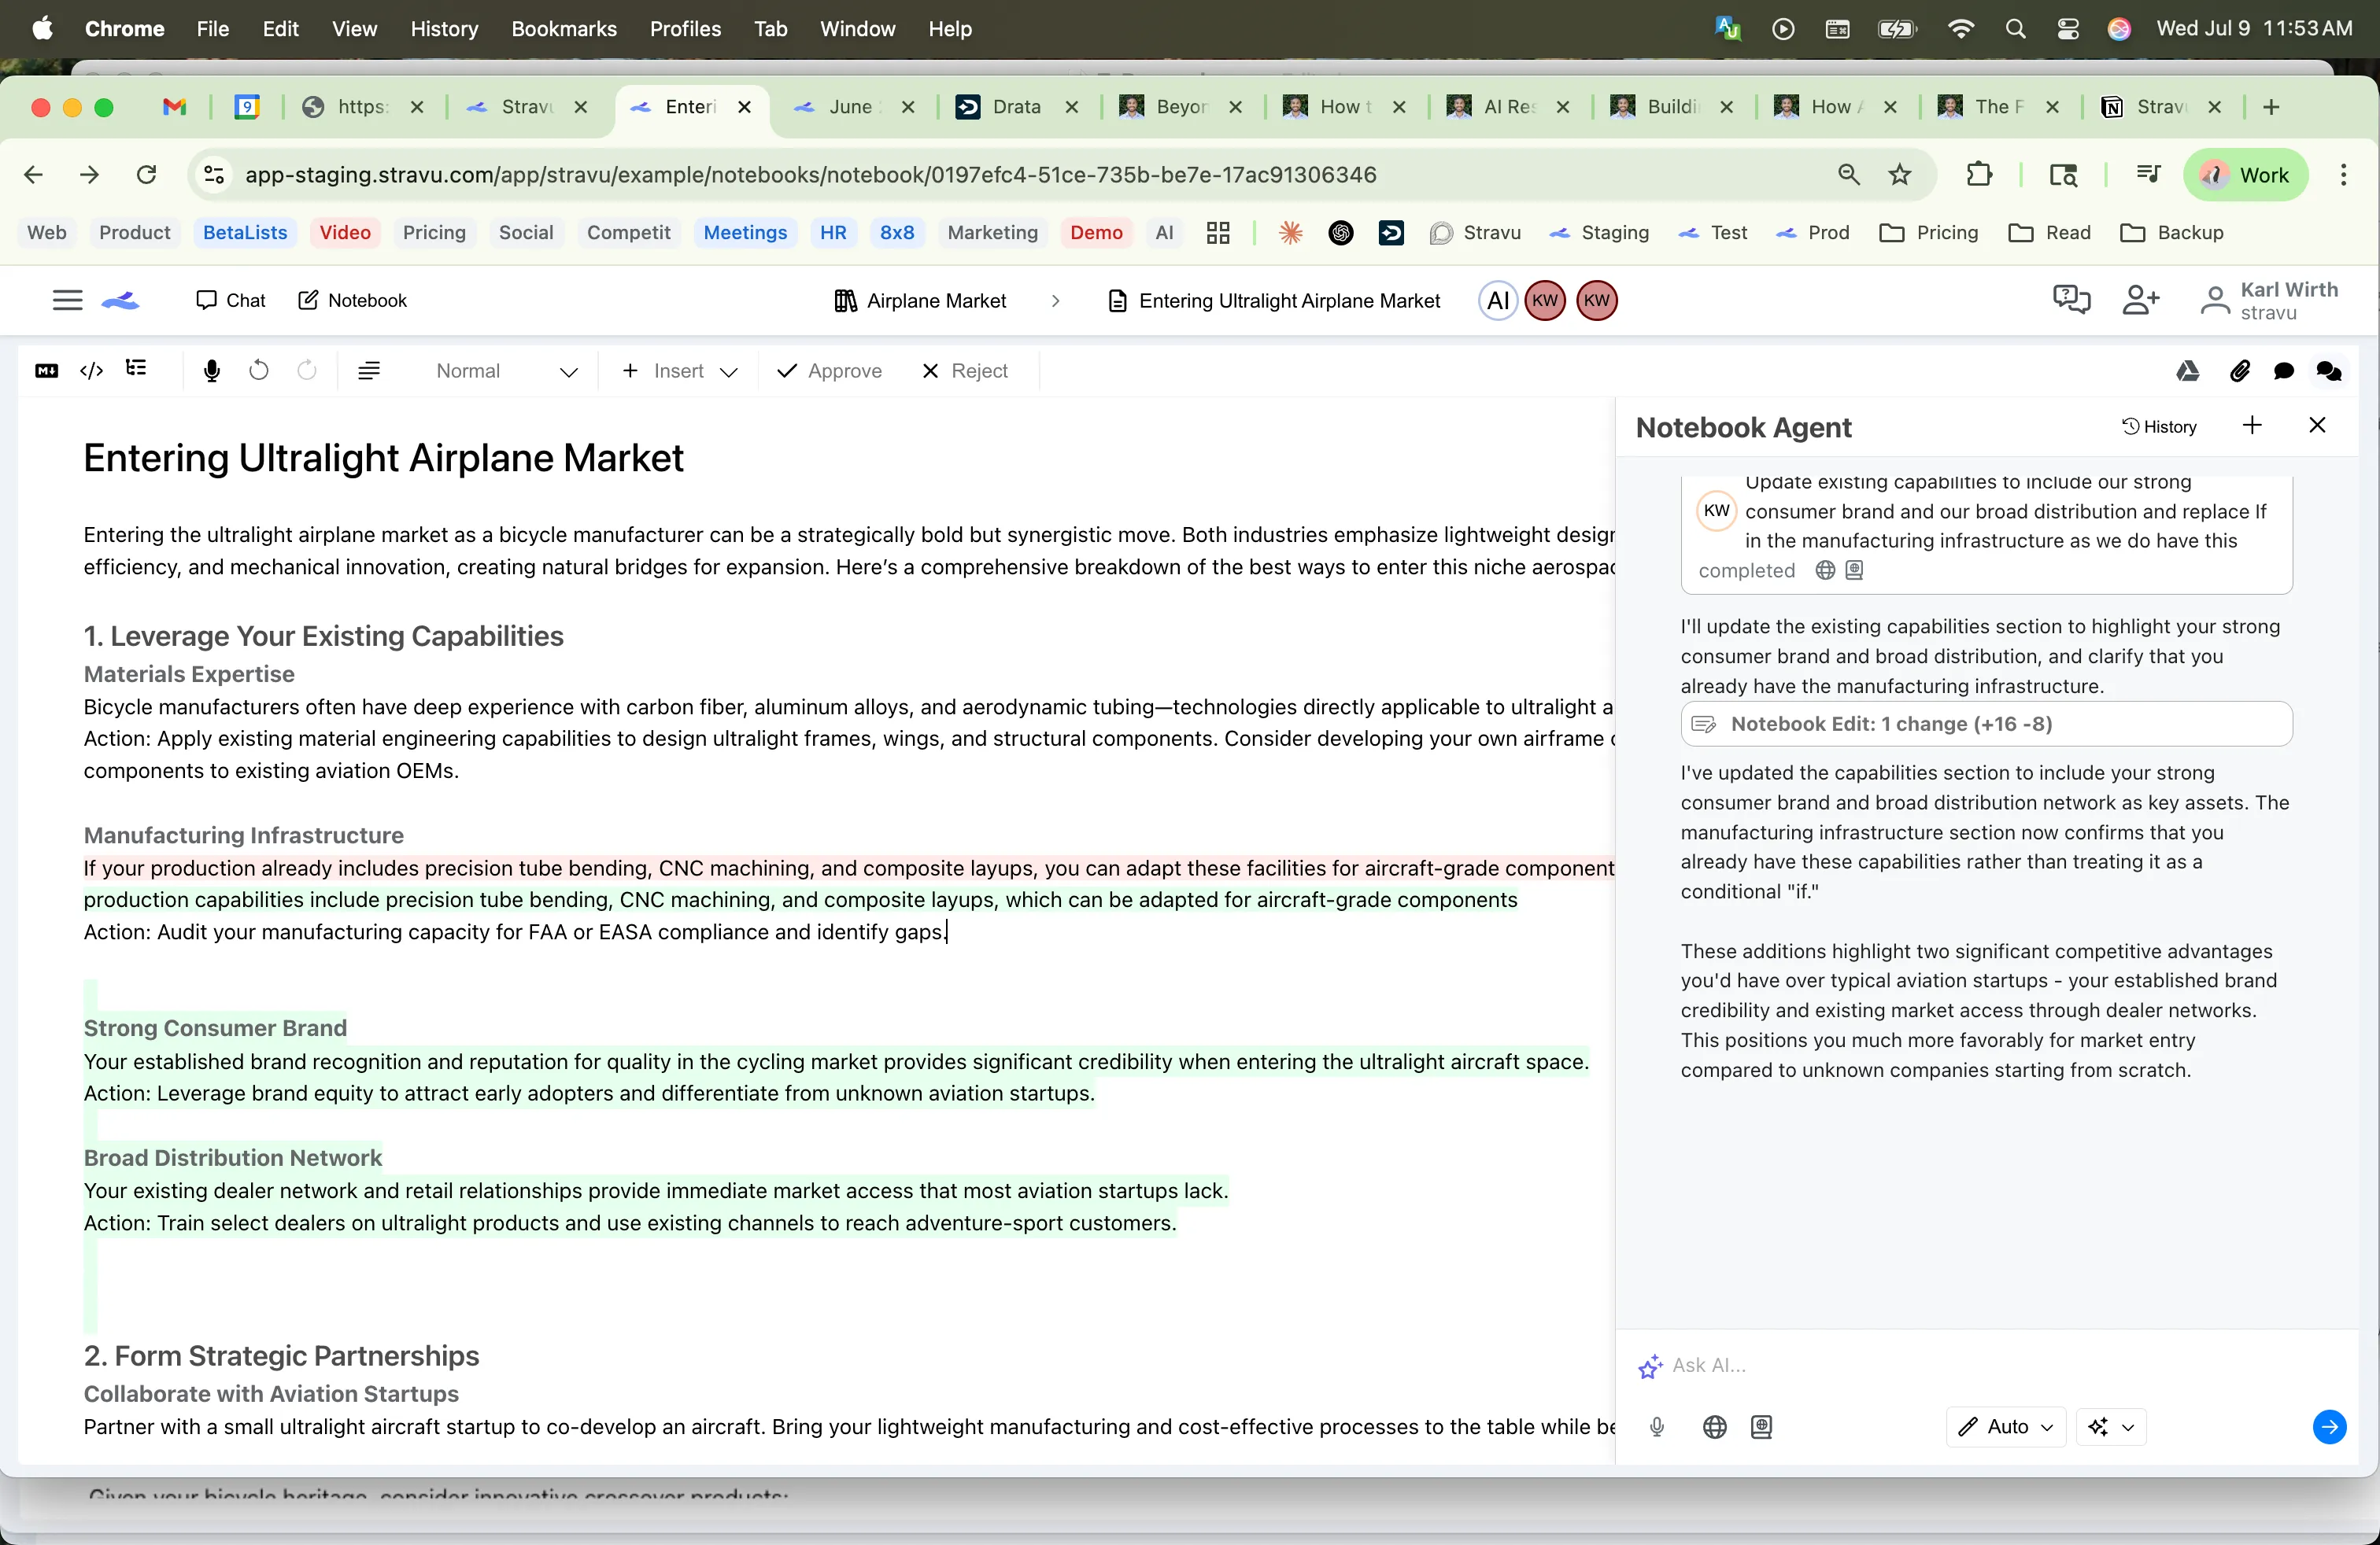This screenshot has width=2380, height=1545.
Task: Open Google Drive sharing icon
Action: pyautogui.click(x=2188, y=371)
